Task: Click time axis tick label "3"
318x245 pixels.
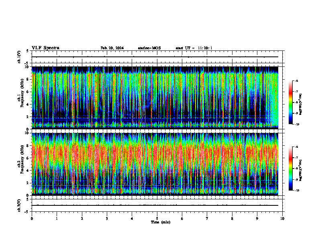Action: (107, 219)
